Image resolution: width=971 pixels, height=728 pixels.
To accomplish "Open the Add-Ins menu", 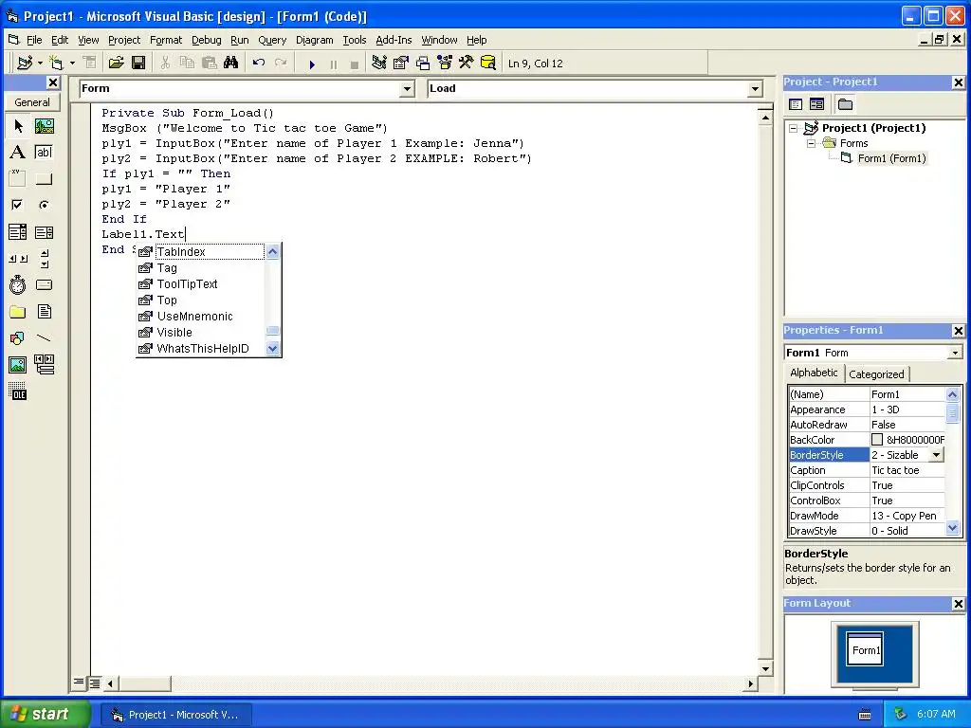I will tap(394, 40).
